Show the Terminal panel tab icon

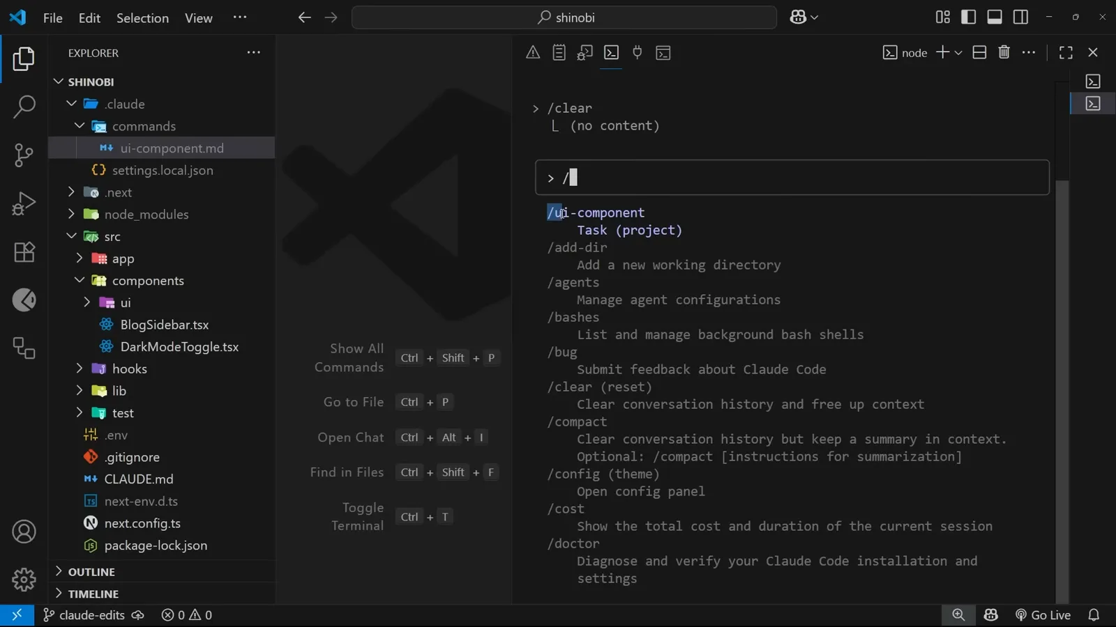(611, 52)
